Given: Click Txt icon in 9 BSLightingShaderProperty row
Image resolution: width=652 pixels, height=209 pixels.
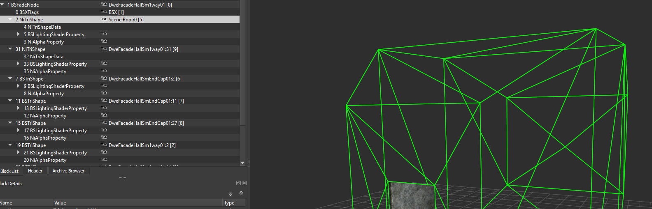Looking at the screenshot, I should (104, 86).
